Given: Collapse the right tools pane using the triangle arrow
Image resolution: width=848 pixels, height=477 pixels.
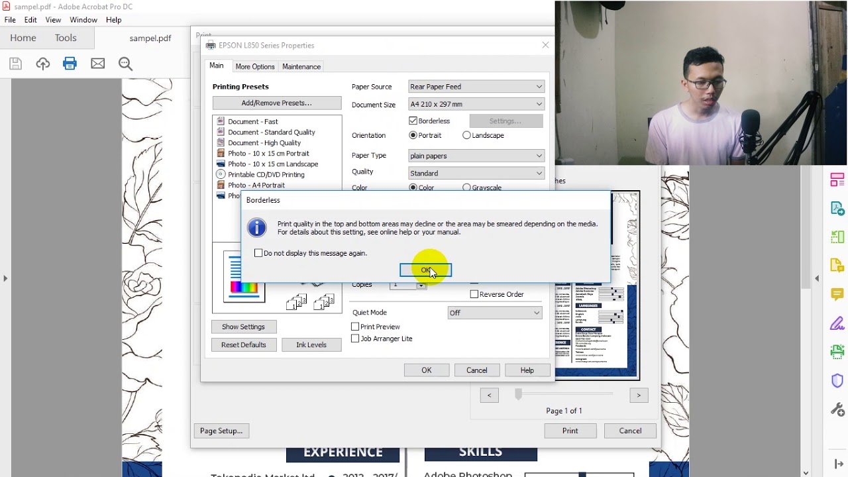Looking at the screenshot, I should [817, 278].
